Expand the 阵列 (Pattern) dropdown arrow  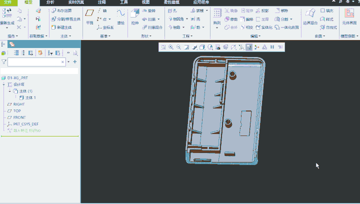click(217, 28)
